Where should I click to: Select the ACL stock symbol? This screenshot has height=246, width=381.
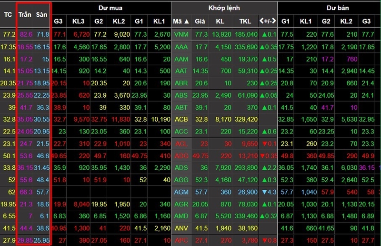tap(181, 144)
